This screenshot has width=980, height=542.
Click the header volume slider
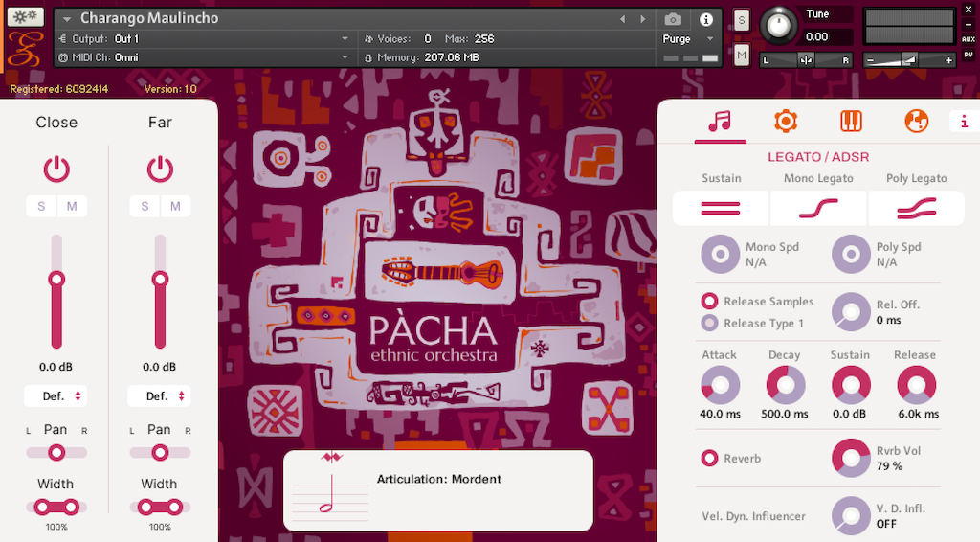[909, 60]
